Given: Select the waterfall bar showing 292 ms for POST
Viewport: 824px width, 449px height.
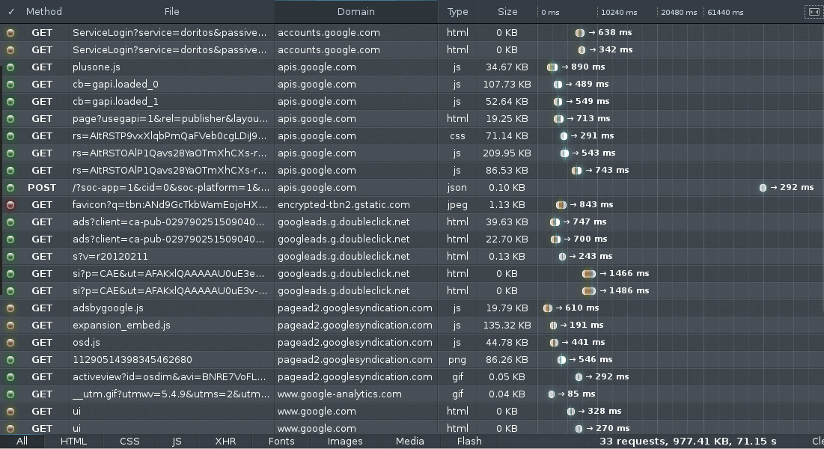Looking at the screenshot, I should pos(763,188).
